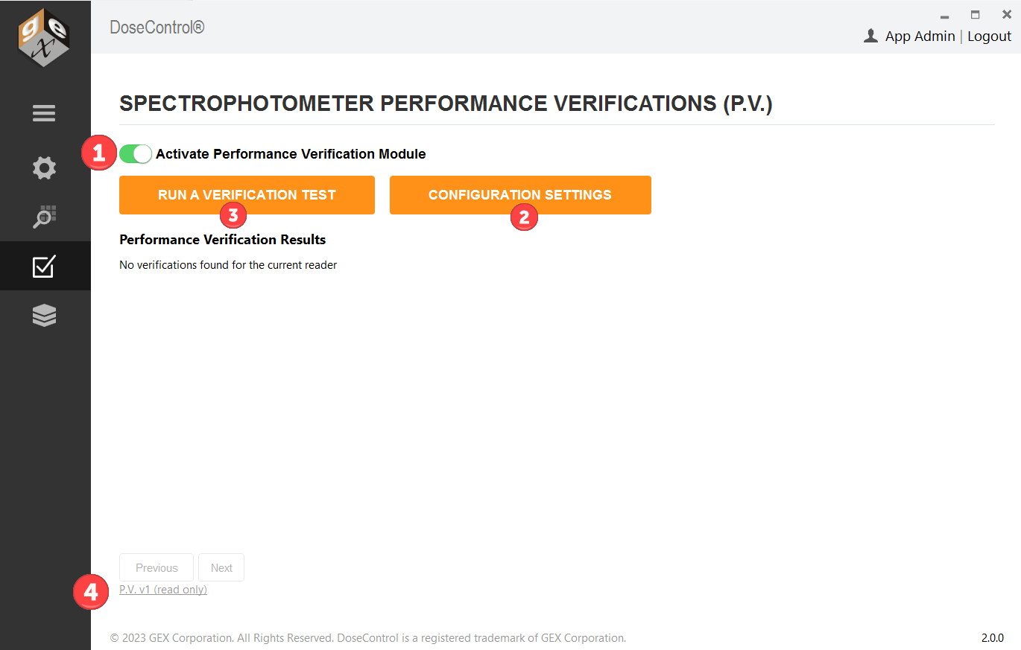
Task: Click the 2.0.0 version number
Action: tap(992, 638)
